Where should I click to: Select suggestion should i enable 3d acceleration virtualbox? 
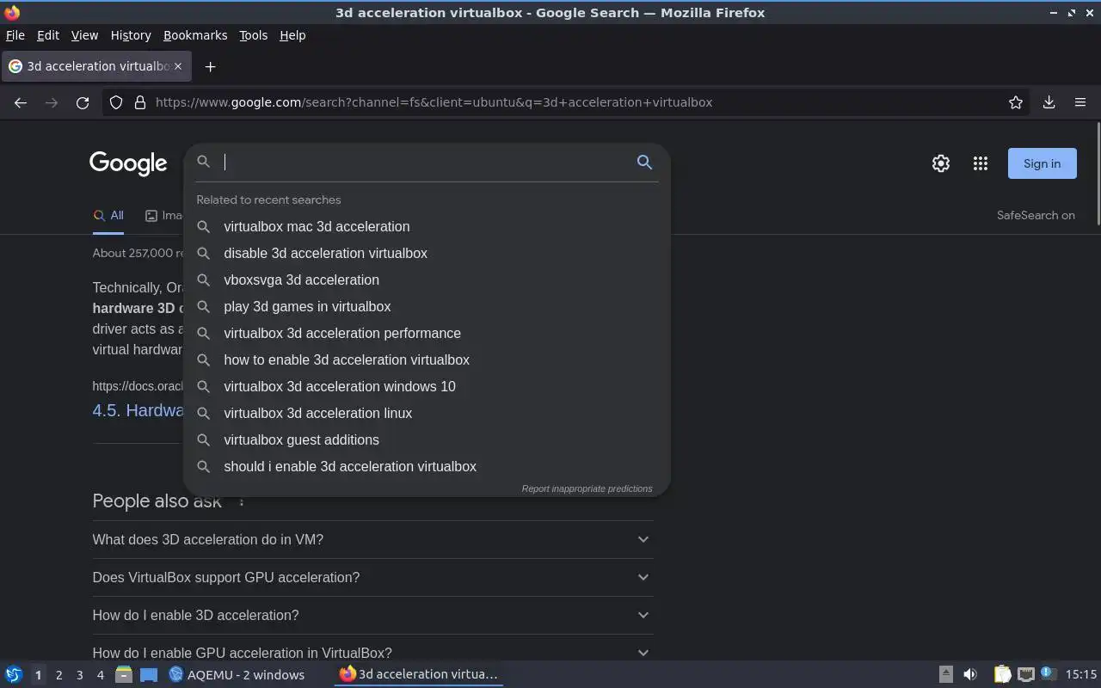[x=427, y=466]
